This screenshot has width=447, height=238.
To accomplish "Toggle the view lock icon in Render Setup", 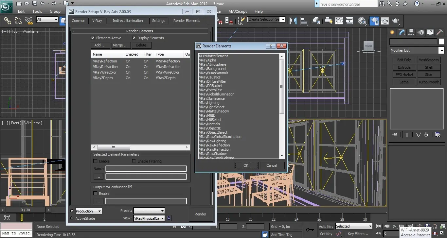I will (x=169, y=218).
